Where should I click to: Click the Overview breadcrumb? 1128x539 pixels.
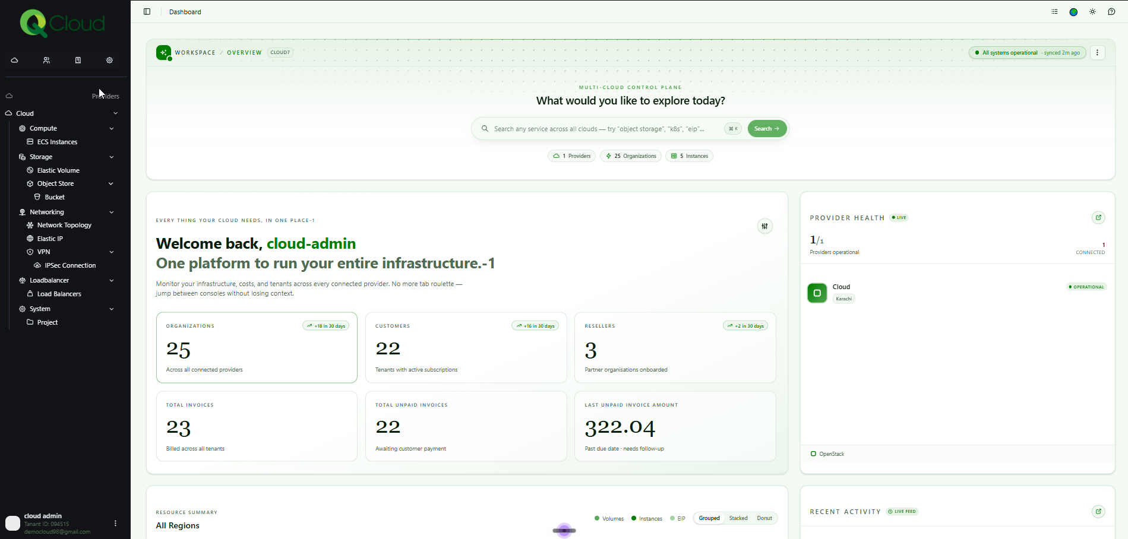(x=244, y=53)
